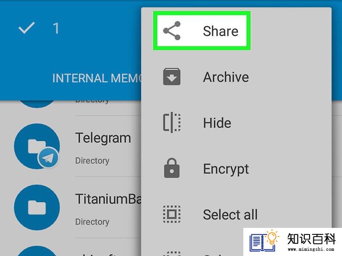Image resolution: width=342 pixels, height=256 pixels.
Task: Tap the TitaniumBackup folder icon
Action: 37,207
